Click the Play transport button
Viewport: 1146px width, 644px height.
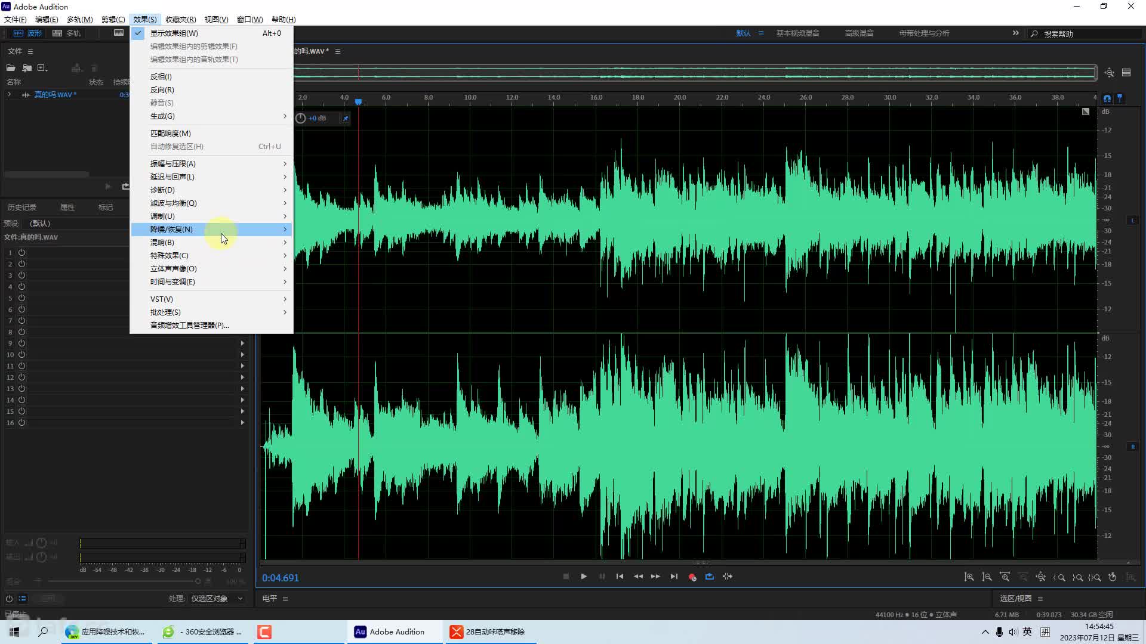pyautogui.click(x=584, y=577)
